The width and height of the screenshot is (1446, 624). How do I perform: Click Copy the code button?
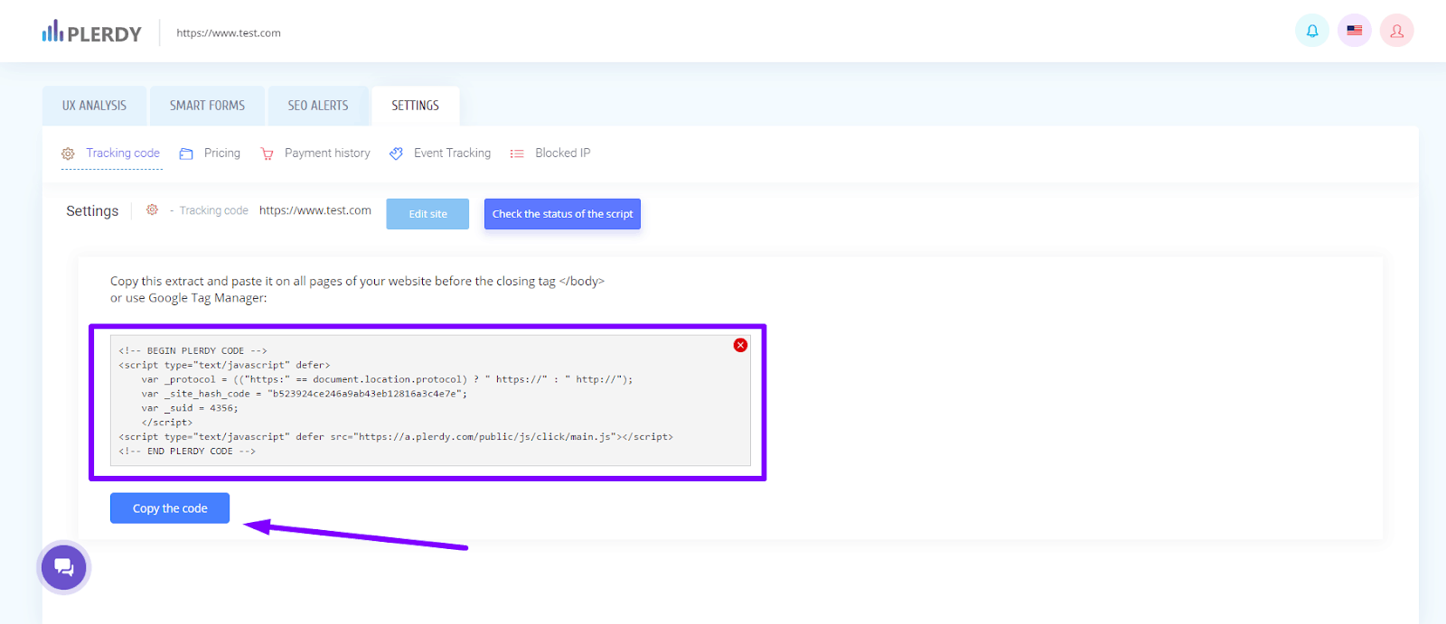pyautogui.click(x=170, y=508)
